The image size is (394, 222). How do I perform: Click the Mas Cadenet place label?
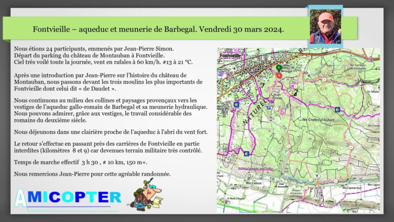coord(254,183)
